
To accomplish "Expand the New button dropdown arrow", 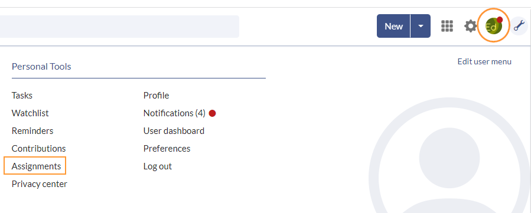I will pyautogui.click(x=421, y=26).
